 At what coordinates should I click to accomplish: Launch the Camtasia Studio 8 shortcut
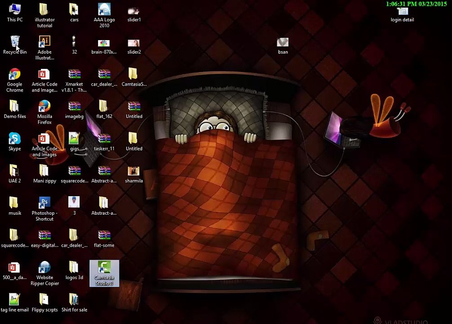click(x=104, y=273)
